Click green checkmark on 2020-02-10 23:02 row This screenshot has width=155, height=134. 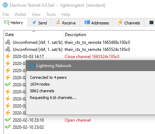[8, 127]
